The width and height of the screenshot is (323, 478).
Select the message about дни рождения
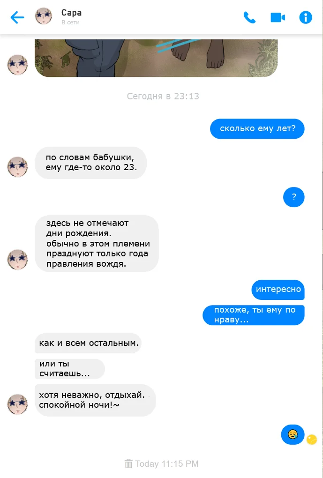(x=97, y=243)
